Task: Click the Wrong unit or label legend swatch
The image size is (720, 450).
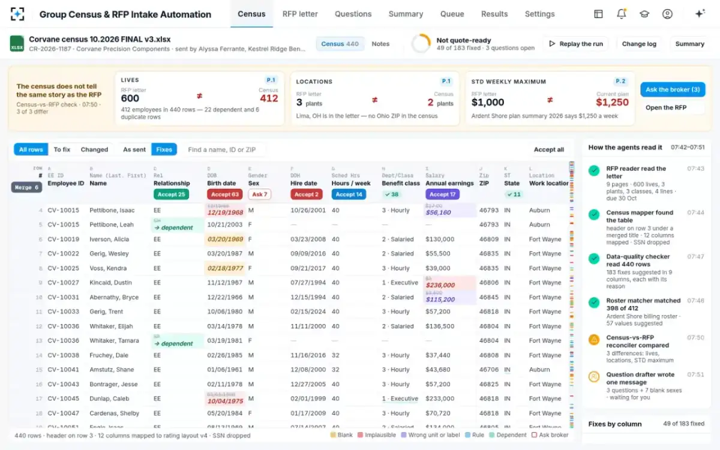Action: (404, 435)
